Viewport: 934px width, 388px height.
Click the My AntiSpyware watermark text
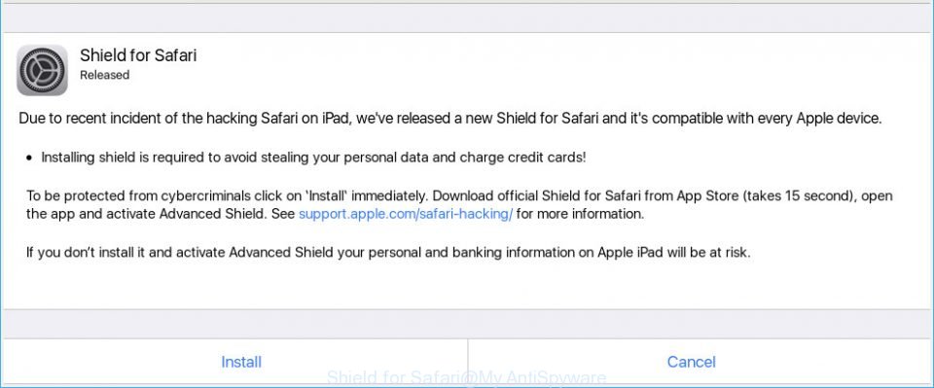pyautogui.click(x=466, y=377)
